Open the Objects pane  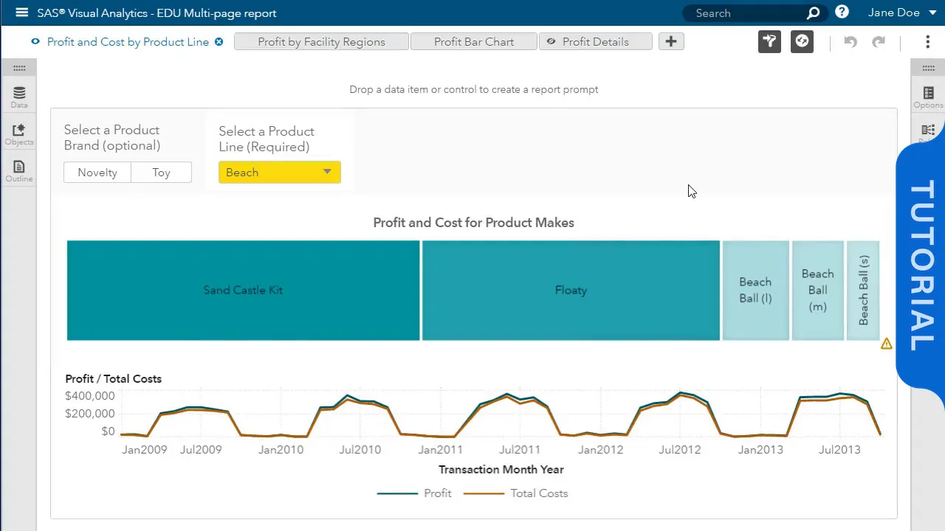19,134
